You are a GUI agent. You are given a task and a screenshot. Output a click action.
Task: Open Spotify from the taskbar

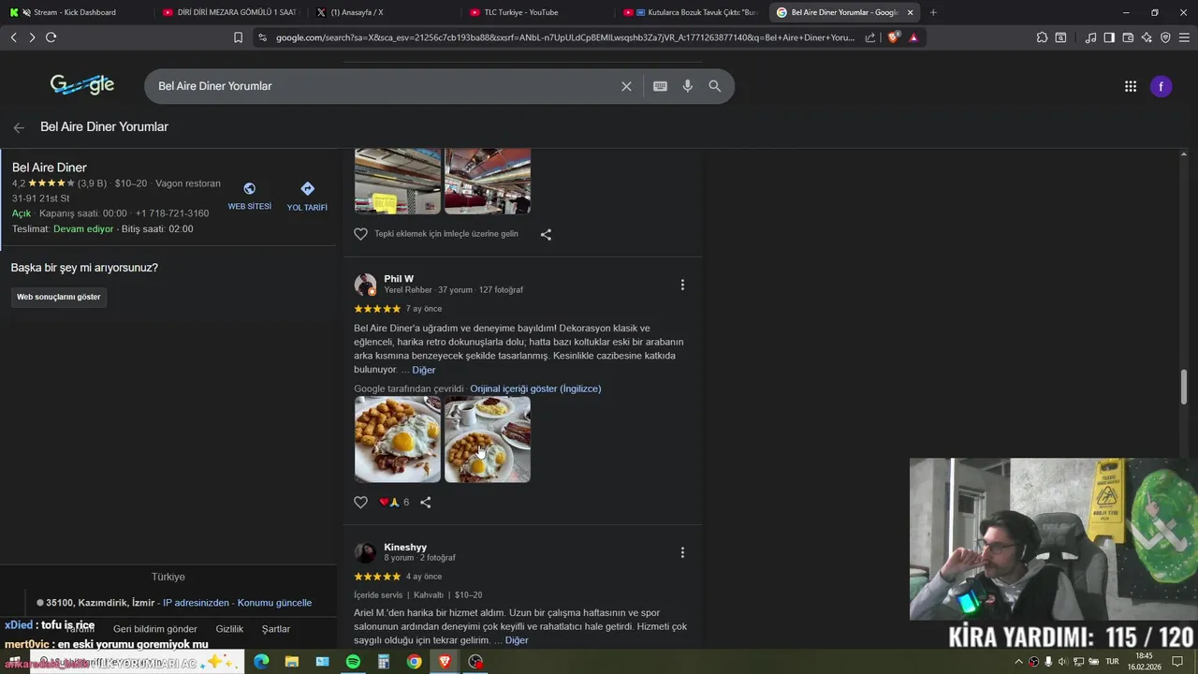pos(353,662)
